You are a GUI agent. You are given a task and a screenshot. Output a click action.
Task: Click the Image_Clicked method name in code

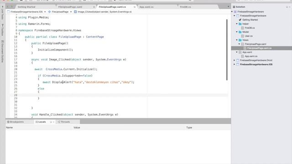coord(59,60)
